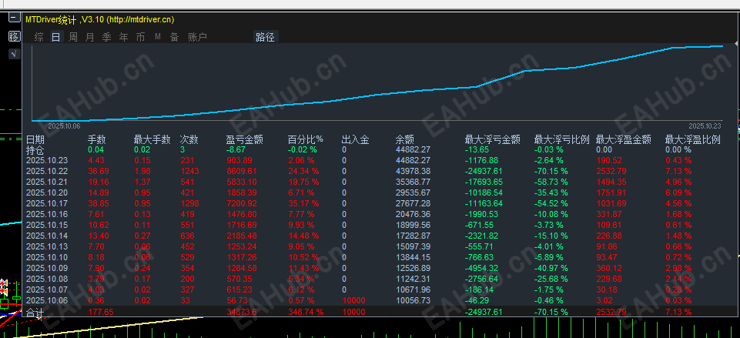Select the M tab

tap(158, 37)
